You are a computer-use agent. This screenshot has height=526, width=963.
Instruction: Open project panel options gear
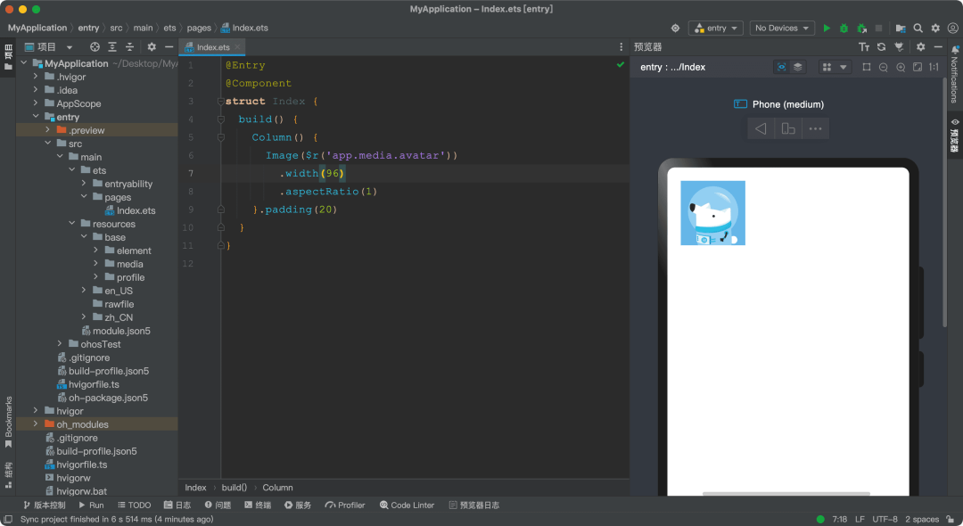click(152, 46)
